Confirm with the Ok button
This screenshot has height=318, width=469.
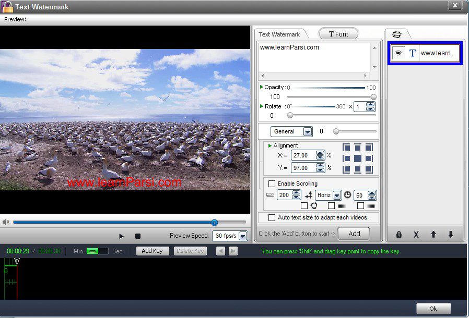pyautogui.click(x=433, y=309)
